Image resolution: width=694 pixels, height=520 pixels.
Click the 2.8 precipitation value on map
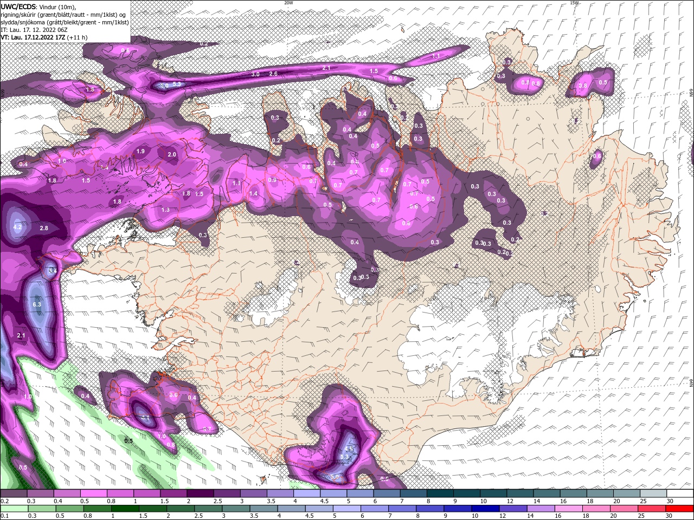[44, 228]
